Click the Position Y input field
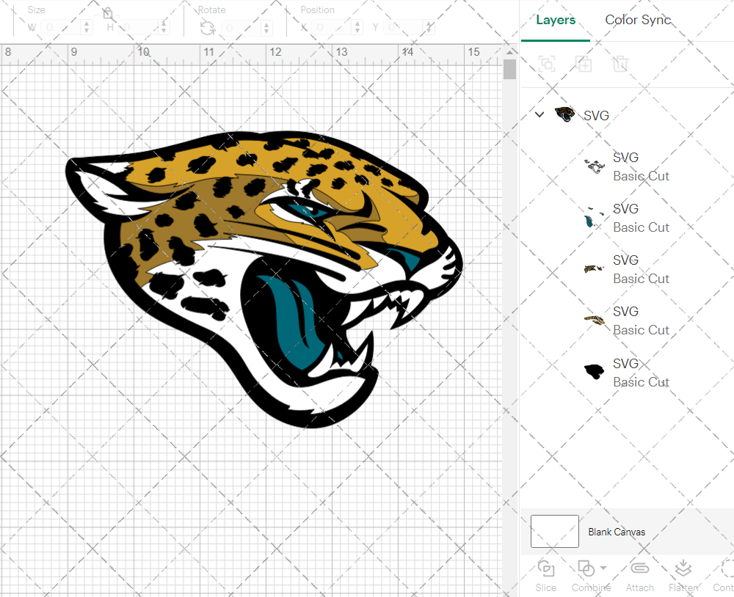The image size is (734, 597). pyautogui.click(x=404, y=28)
